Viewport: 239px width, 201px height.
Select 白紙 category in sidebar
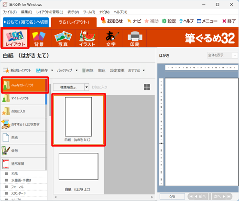tap(23, 138)
